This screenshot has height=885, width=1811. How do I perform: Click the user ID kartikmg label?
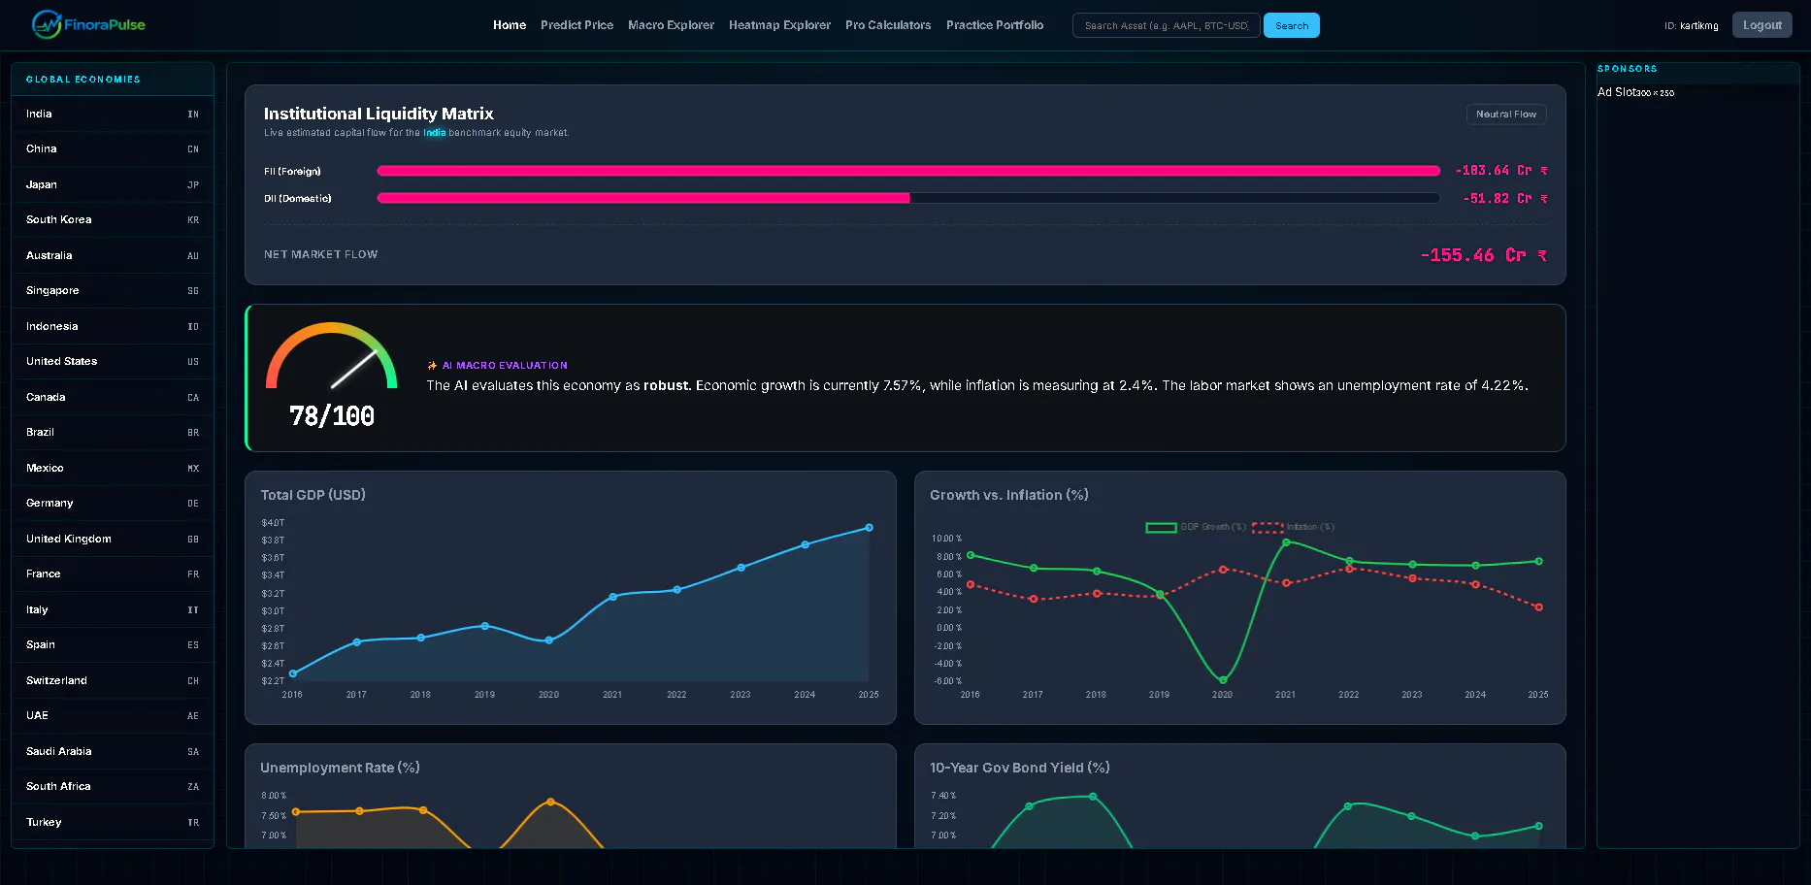(x=1691, y=26)
